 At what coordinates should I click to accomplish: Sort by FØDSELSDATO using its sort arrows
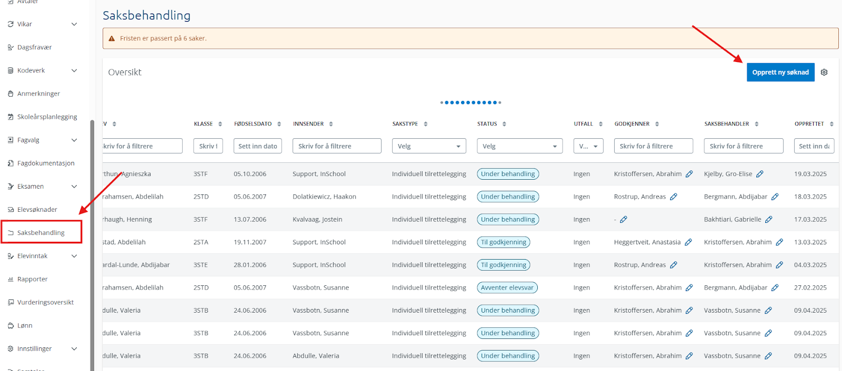(279, 124)
